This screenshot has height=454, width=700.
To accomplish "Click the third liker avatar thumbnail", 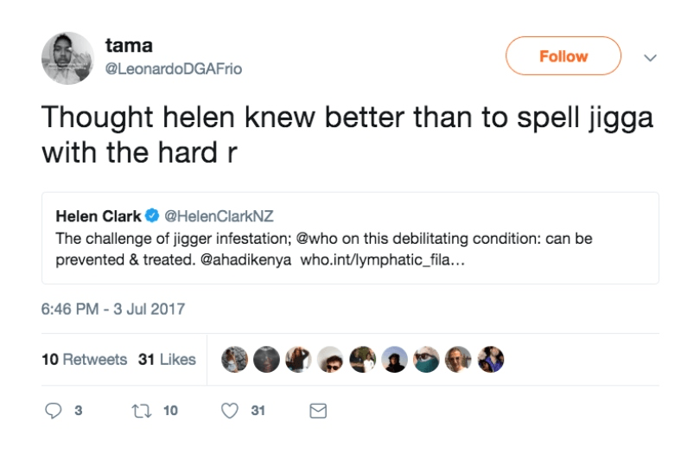I will point(298,359).
